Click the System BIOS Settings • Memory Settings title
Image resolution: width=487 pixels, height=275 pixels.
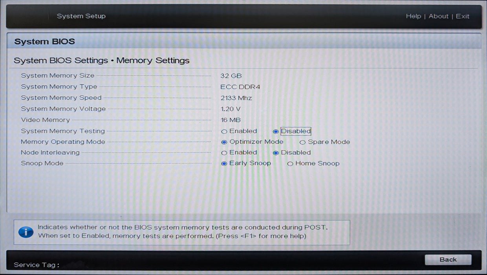point(102,60)
